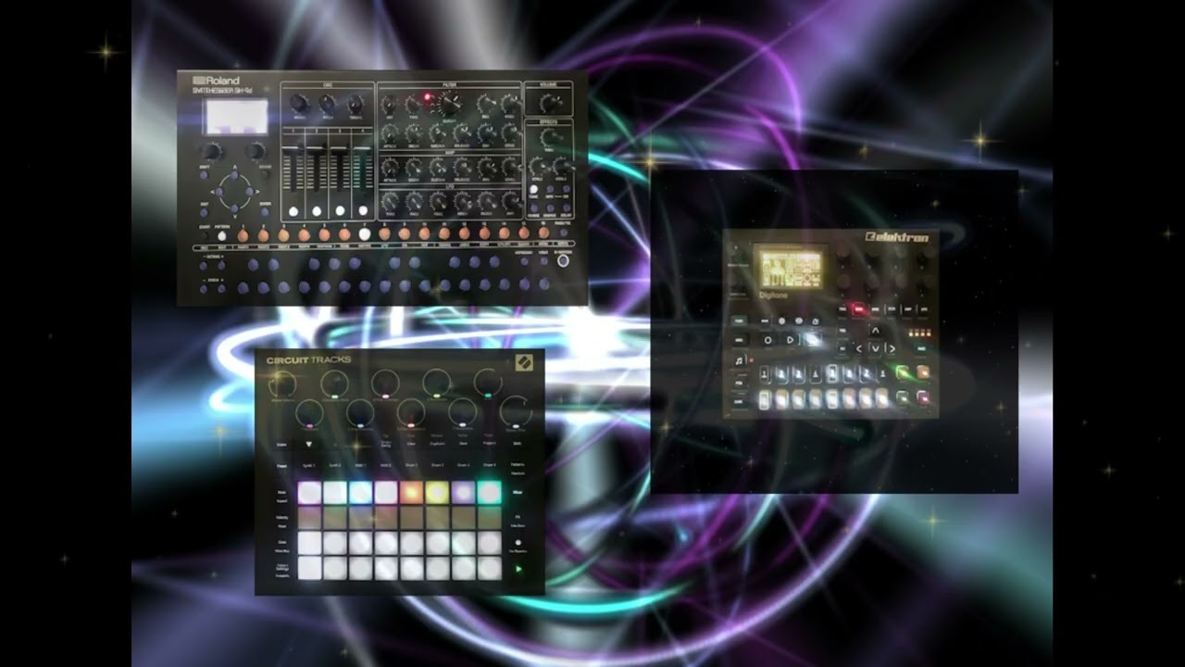1185x667 pixels.
Task: Click the Digitone name label below the display
Action: (x=773, y=296)
